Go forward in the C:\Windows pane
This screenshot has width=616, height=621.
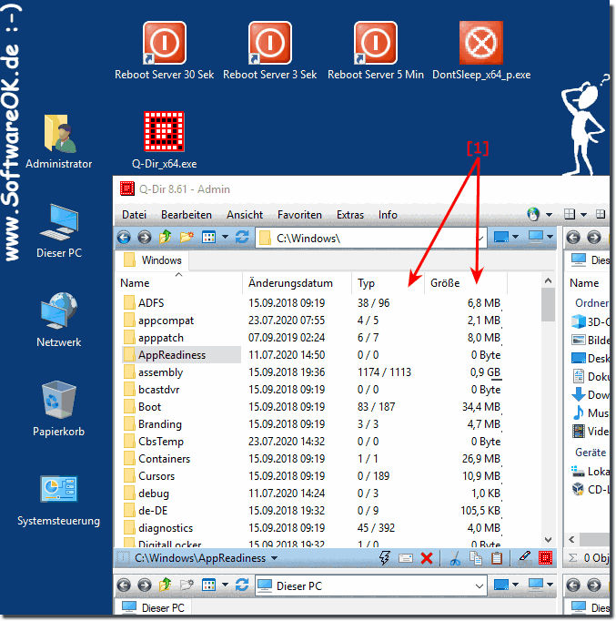[x=145, y=238]
